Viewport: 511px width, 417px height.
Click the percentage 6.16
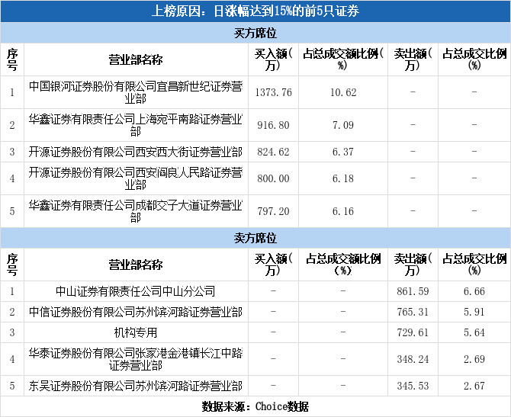[343, 211]
